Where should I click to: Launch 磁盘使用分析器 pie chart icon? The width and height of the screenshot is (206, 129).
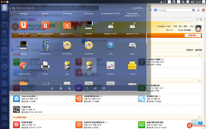(24, 66)
